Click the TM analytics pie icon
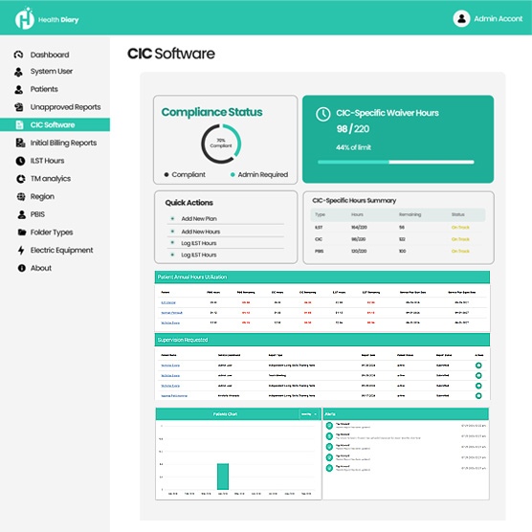532x532 pixels. [x=21, y=179]
